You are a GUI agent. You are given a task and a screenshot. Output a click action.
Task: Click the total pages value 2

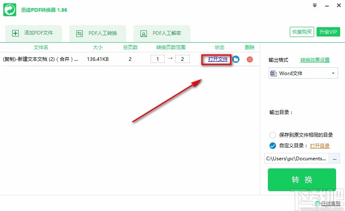pyautogui.click(x=130, y=59)
